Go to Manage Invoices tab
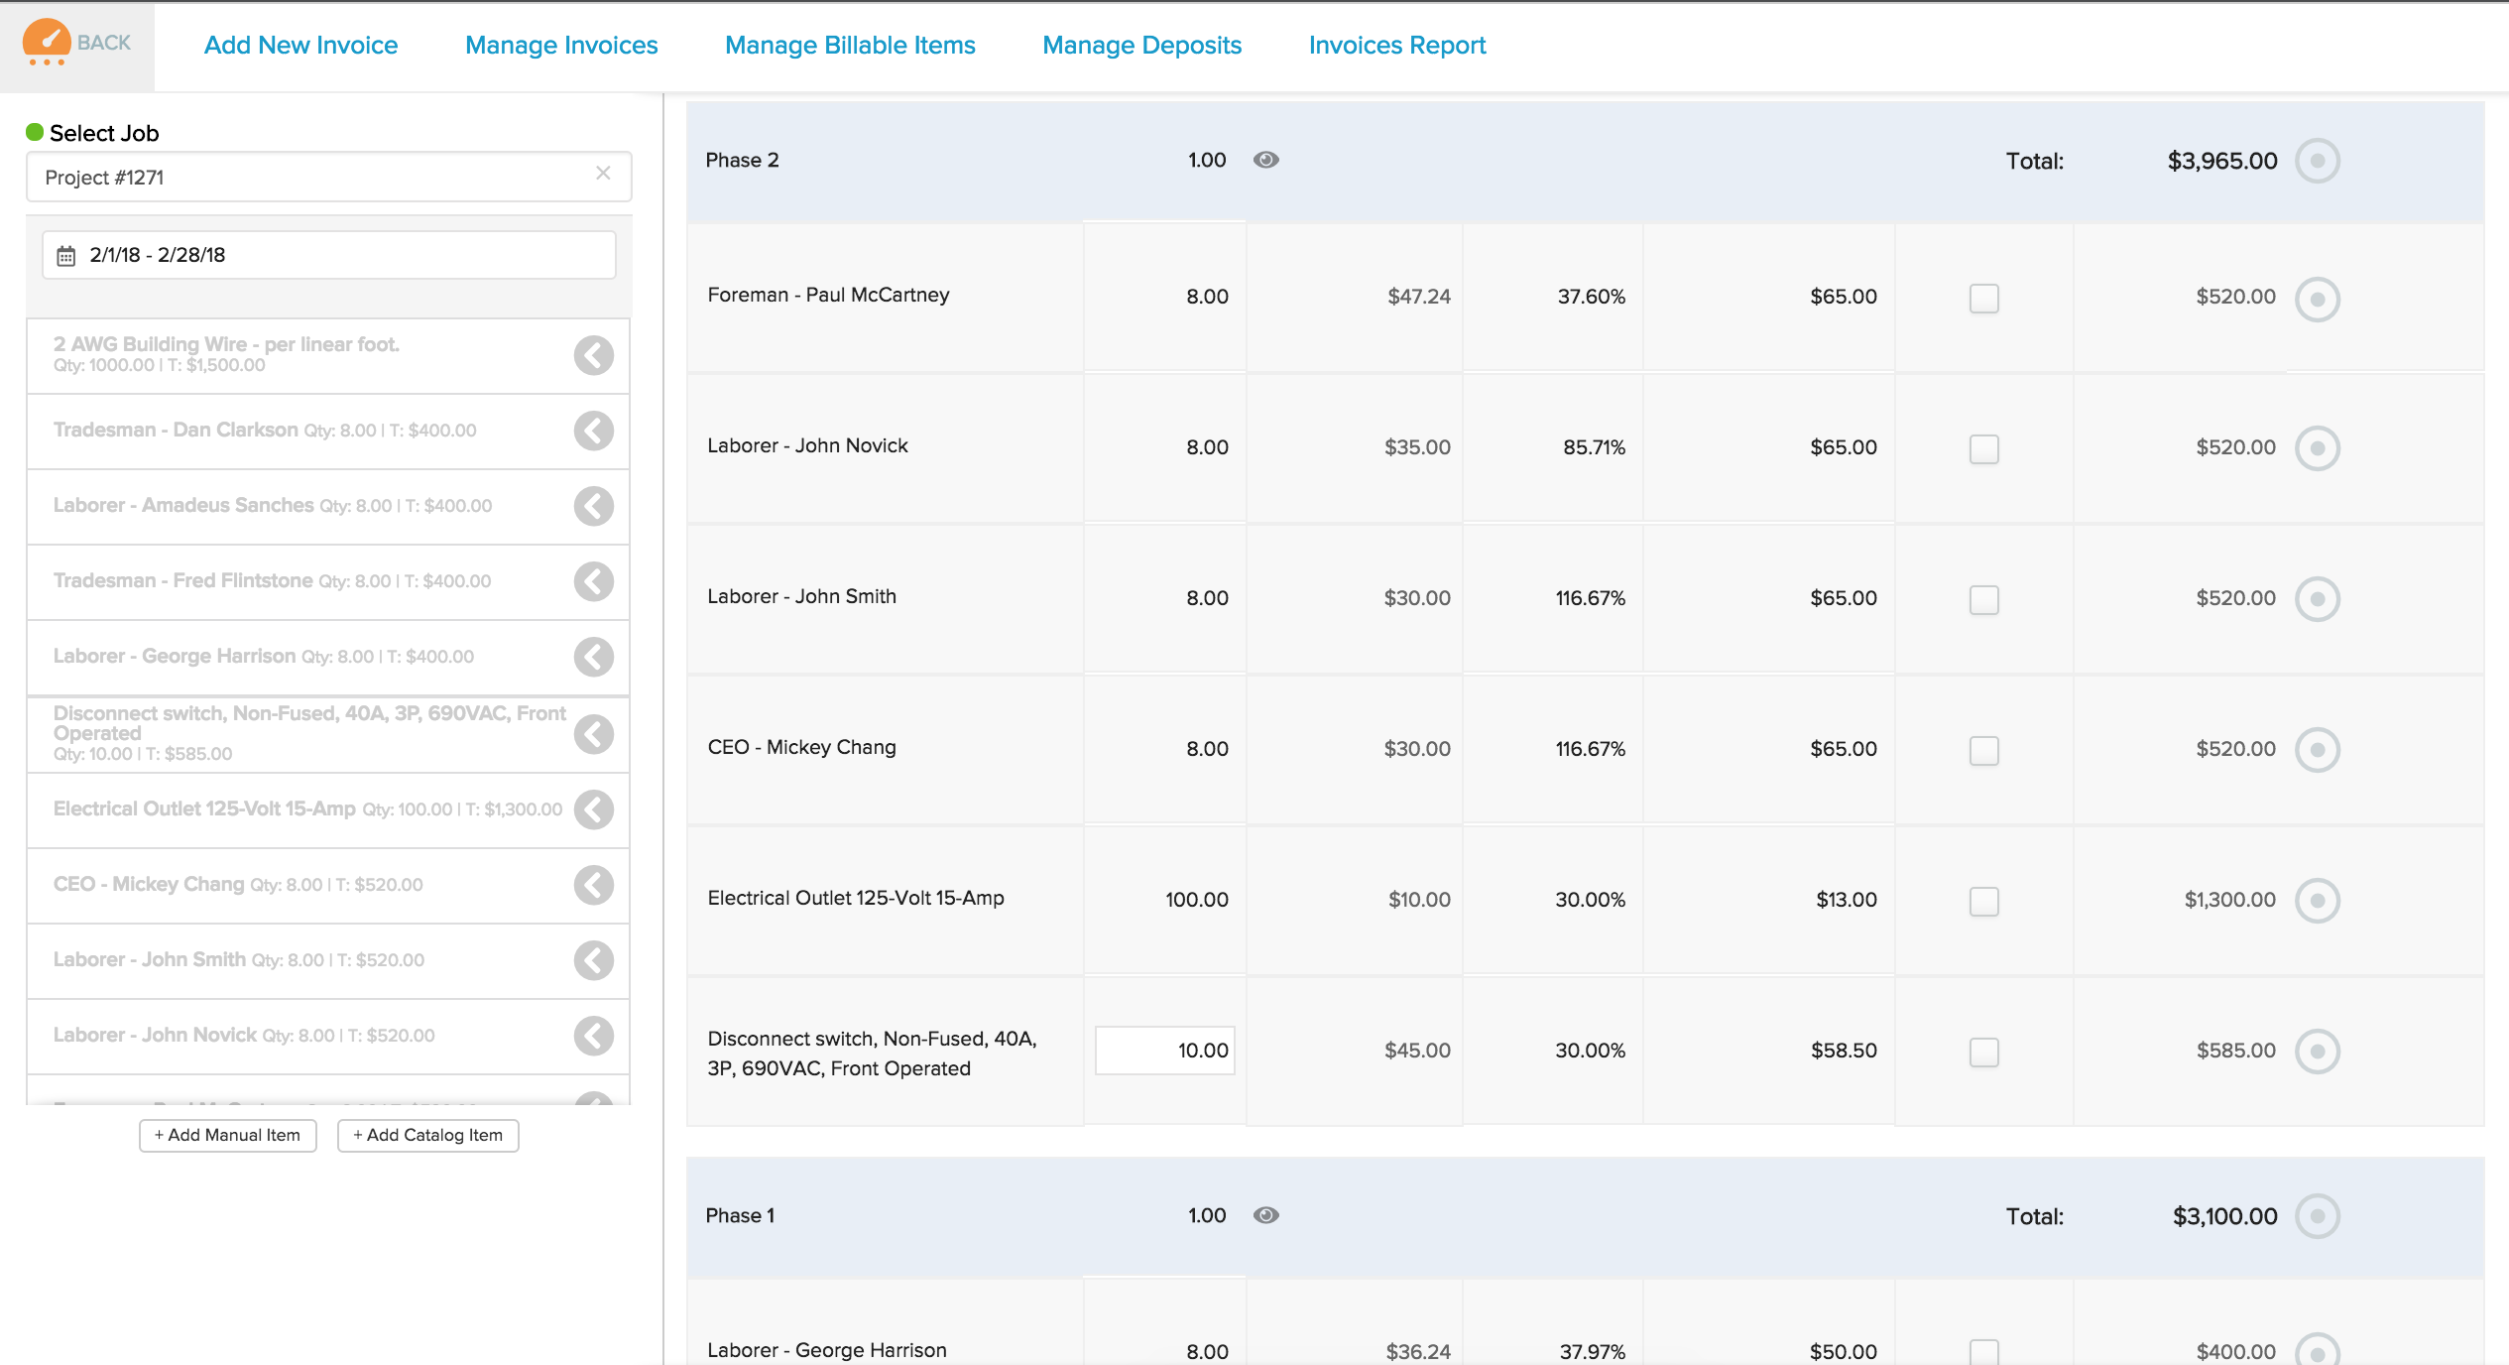2509x1365 pixels. pyautogui.click(x=561, y=45)
